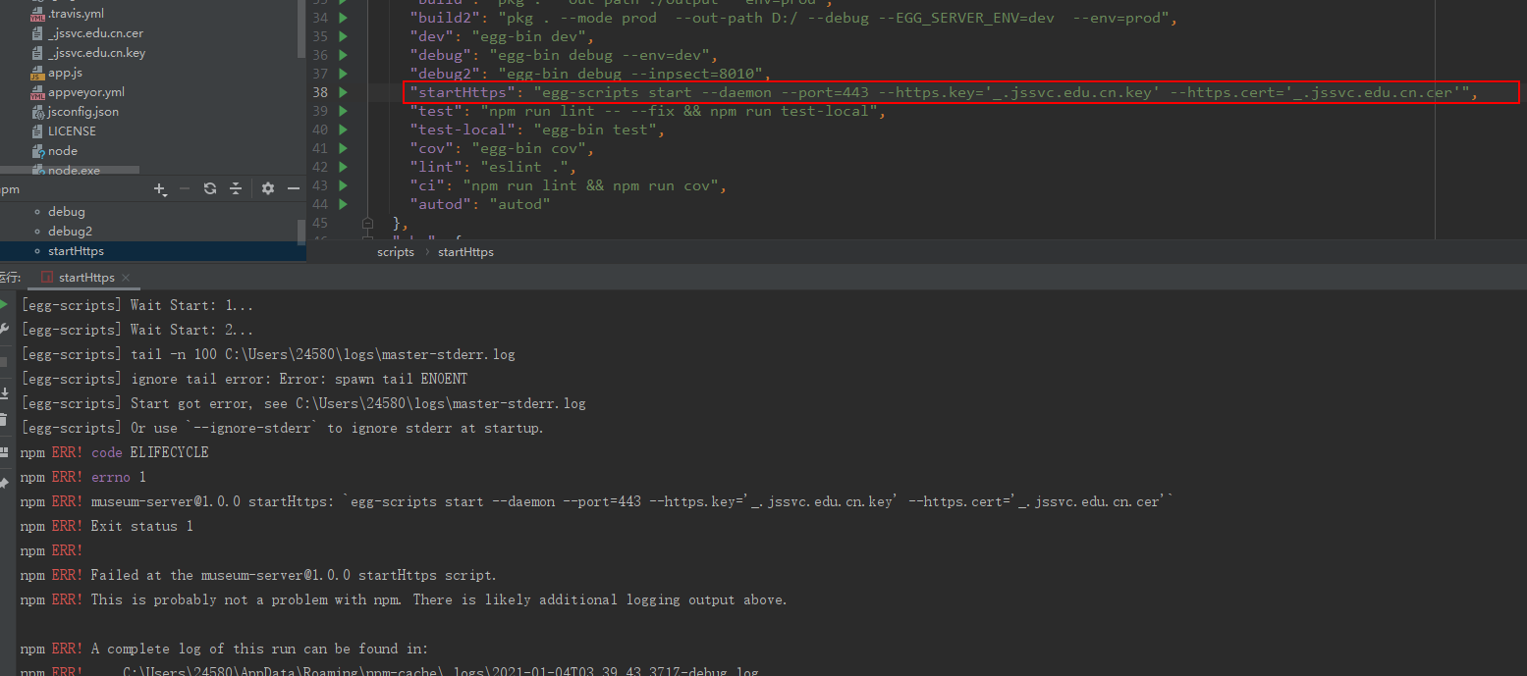Select node file in project tree
This screenshot has height=676, width=1527.
63,151
